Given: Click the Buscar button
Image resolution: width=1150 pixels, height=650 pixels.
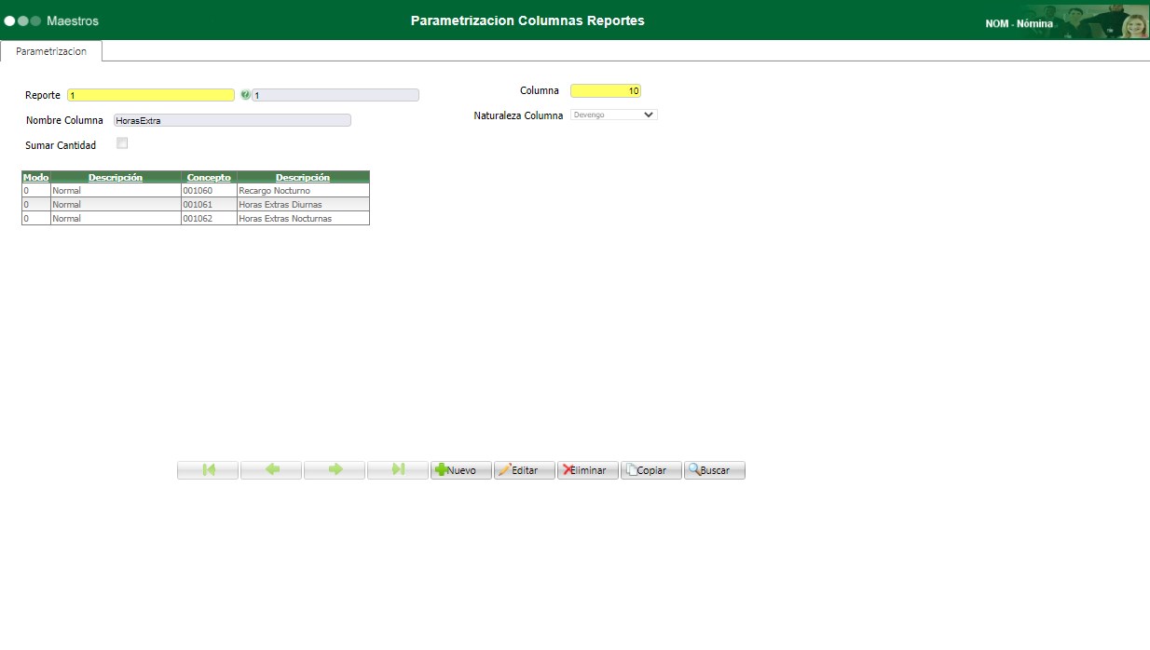Looking at the screenshot, I should pos(715,470).
